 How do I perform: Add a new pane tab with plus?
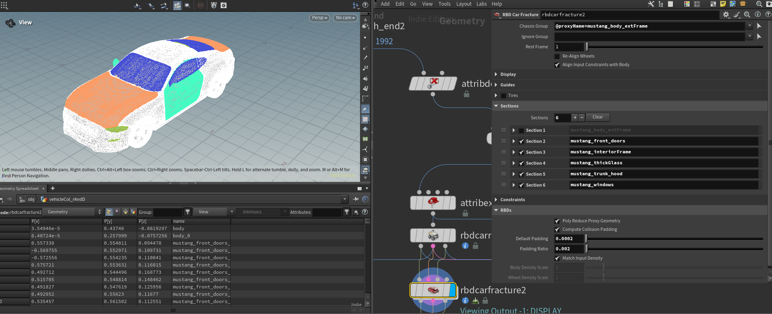click(53, 188)
